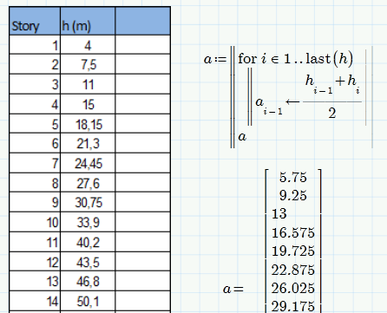Viewport: 387px width, 313px height.
Task: Select the h (m) column header
Action: (88, 21)
